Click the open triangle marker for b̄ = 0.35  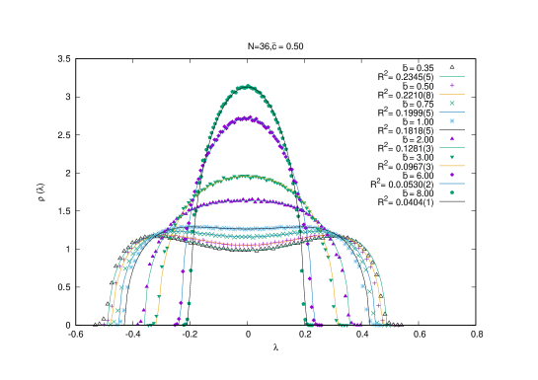(x=452, y=67)
